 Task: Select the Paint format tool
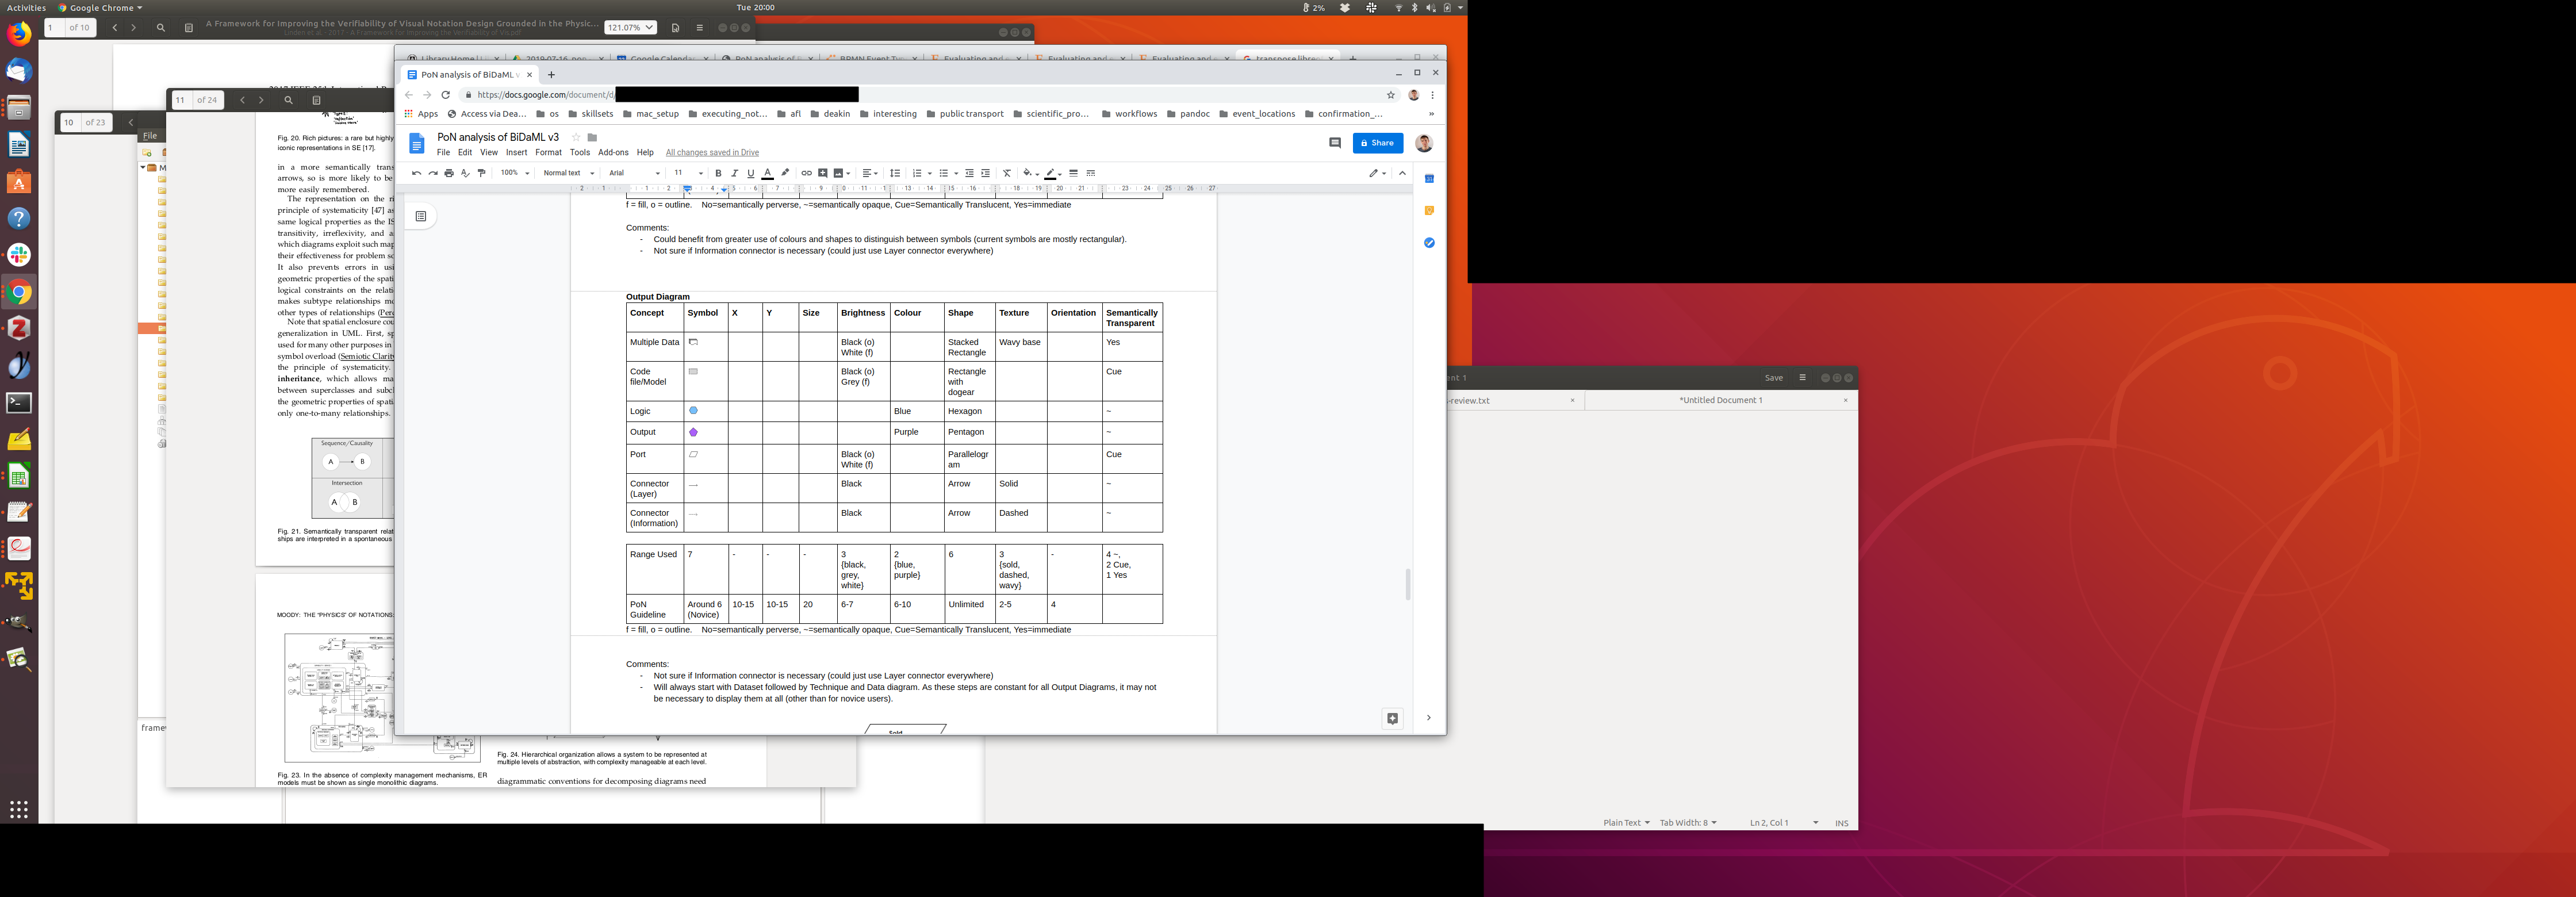point(482,173)
